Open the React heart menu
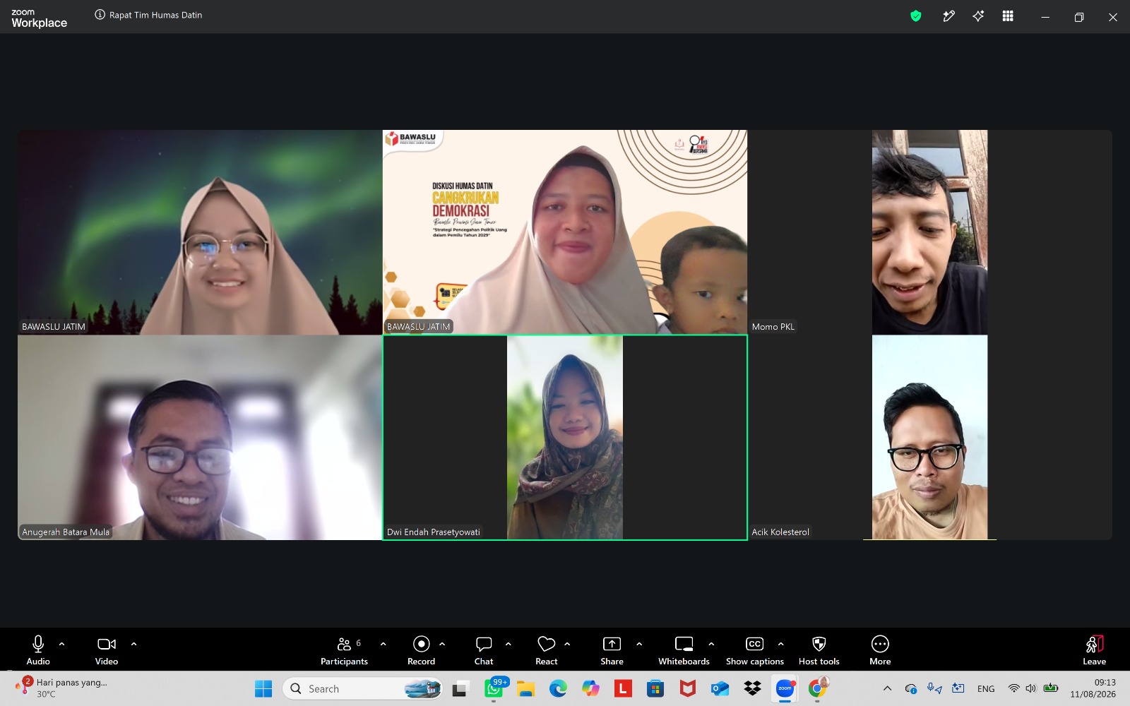The image size is (1130, 706). [546, 650]
